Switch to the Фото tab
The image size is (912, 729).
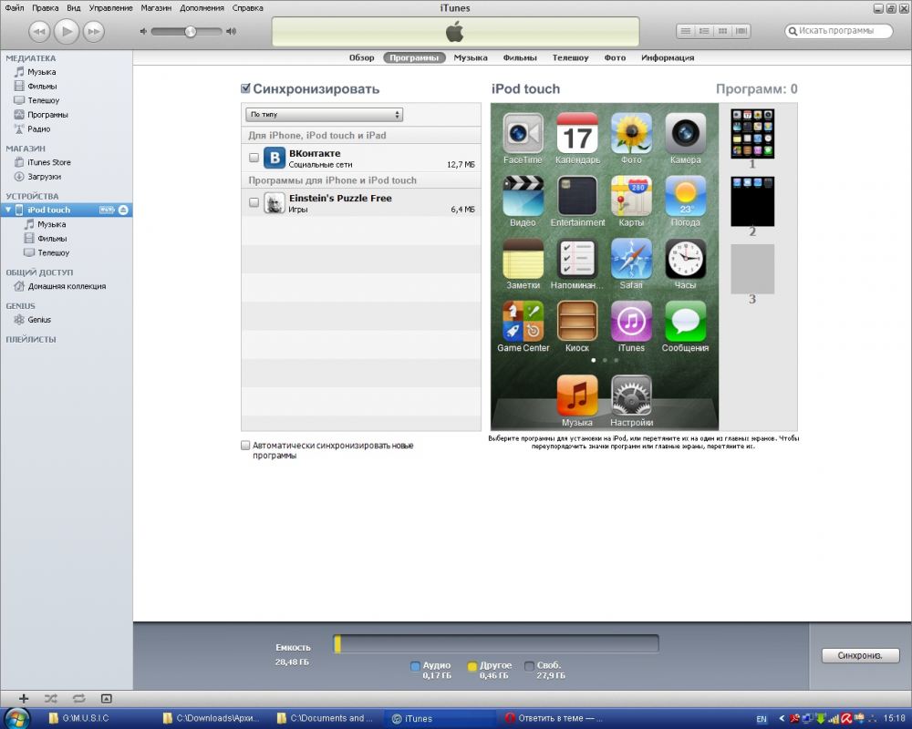(615, 57)
